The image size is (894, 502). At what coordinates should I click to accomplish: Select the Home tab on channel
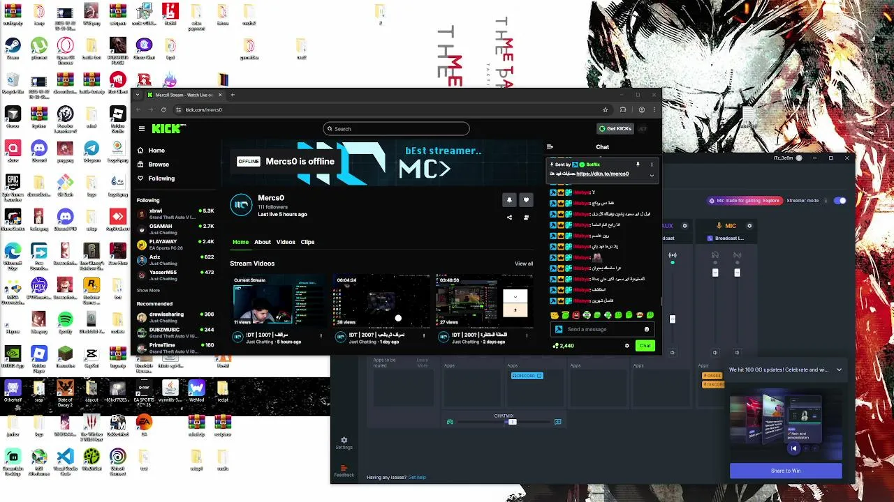pos(240,242)
